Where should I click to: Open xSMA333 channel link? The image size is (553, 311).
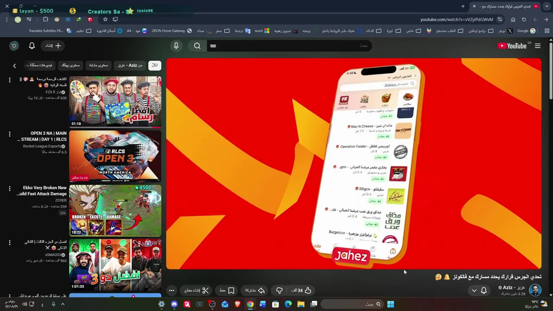point(53,255)
